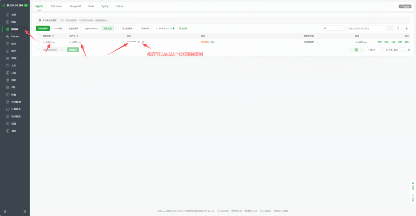Tick the select-all checkbox in table header
416x216 pixels.
coord(39,36)
